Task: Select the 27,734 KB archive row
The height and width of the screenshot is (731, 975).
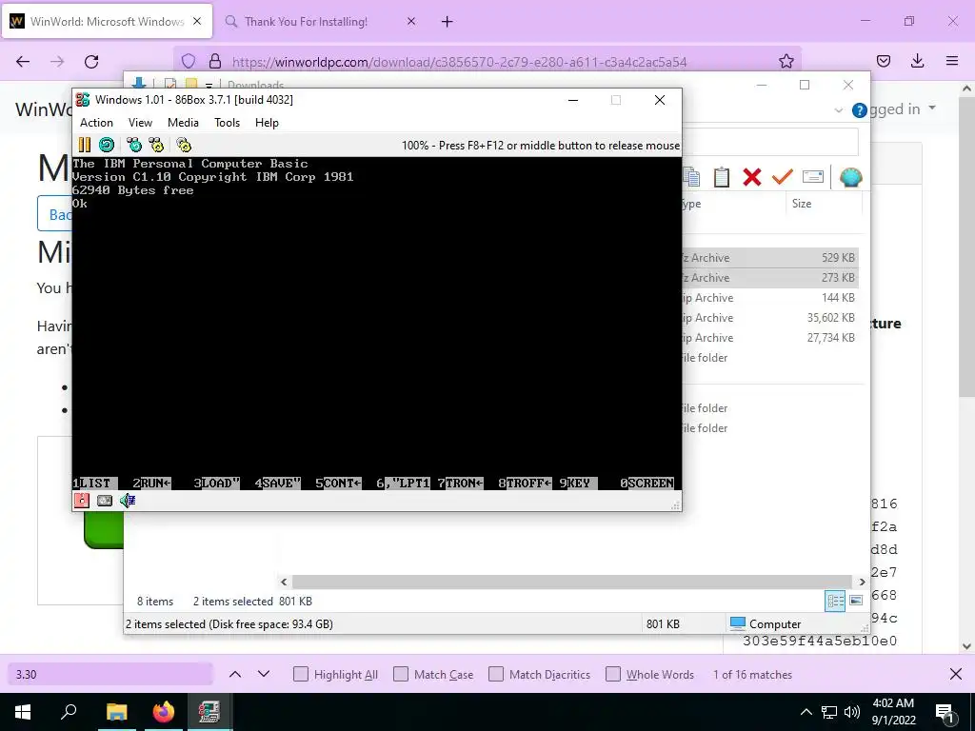Action: (x=770, y=338)
